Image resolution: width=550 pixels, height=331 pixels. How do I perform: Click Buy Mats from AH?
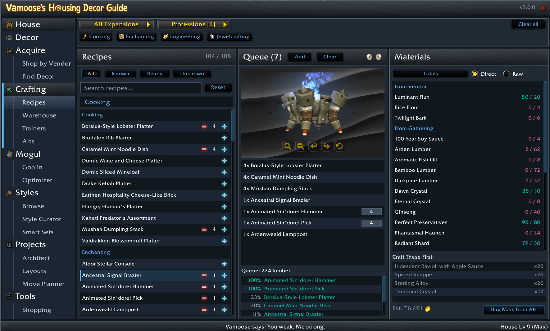point(514,310)
